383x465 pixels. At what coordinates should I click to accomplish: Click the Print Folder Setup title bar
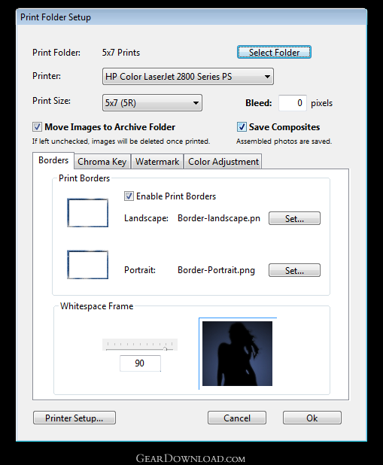(x=191, y=17)
